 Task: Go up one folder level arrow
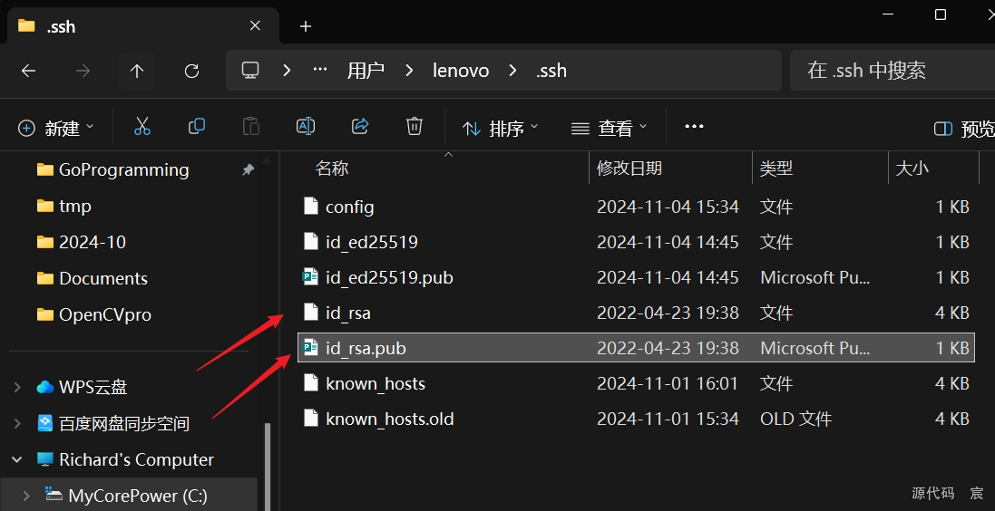[x=137, y=71]
